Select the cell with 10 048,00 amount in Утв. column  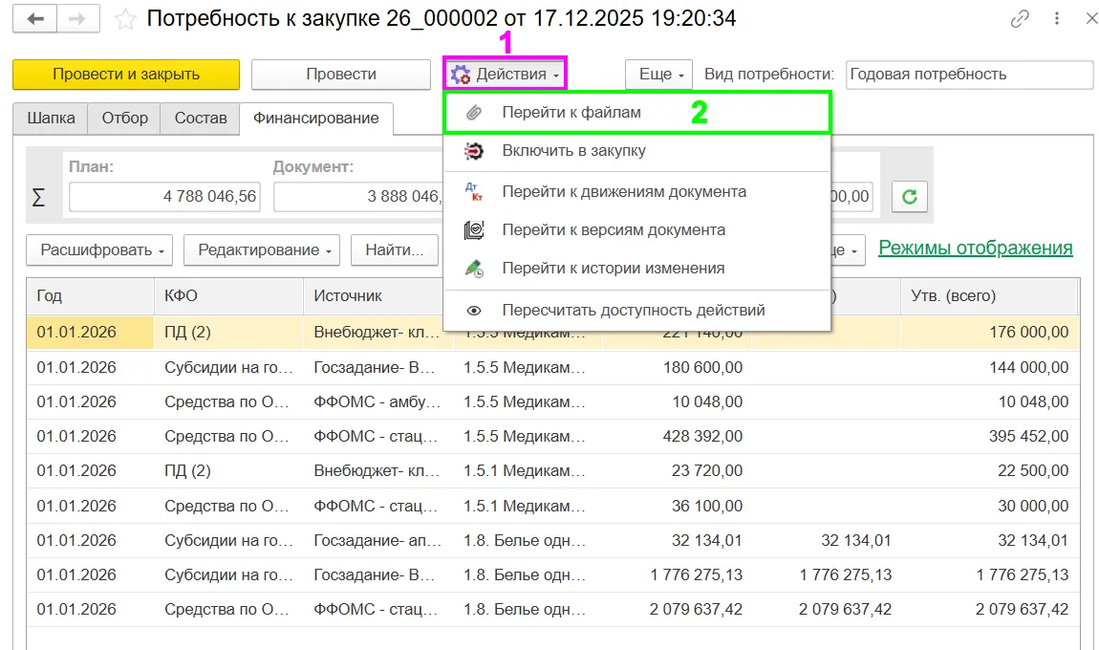[x=989, y=401]
